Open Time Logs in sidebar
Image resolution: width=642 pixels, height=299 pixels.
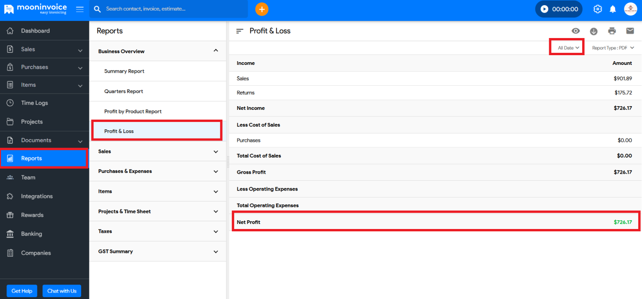pos(44,103)
